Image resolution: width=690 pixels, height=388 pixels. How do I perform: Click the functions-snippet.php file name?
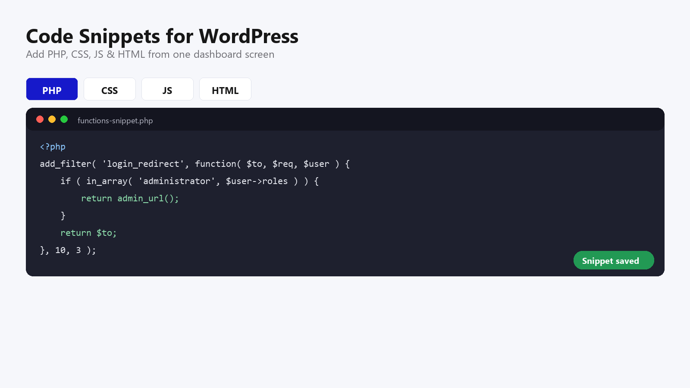pyautogui.click(x=115, y=121)
